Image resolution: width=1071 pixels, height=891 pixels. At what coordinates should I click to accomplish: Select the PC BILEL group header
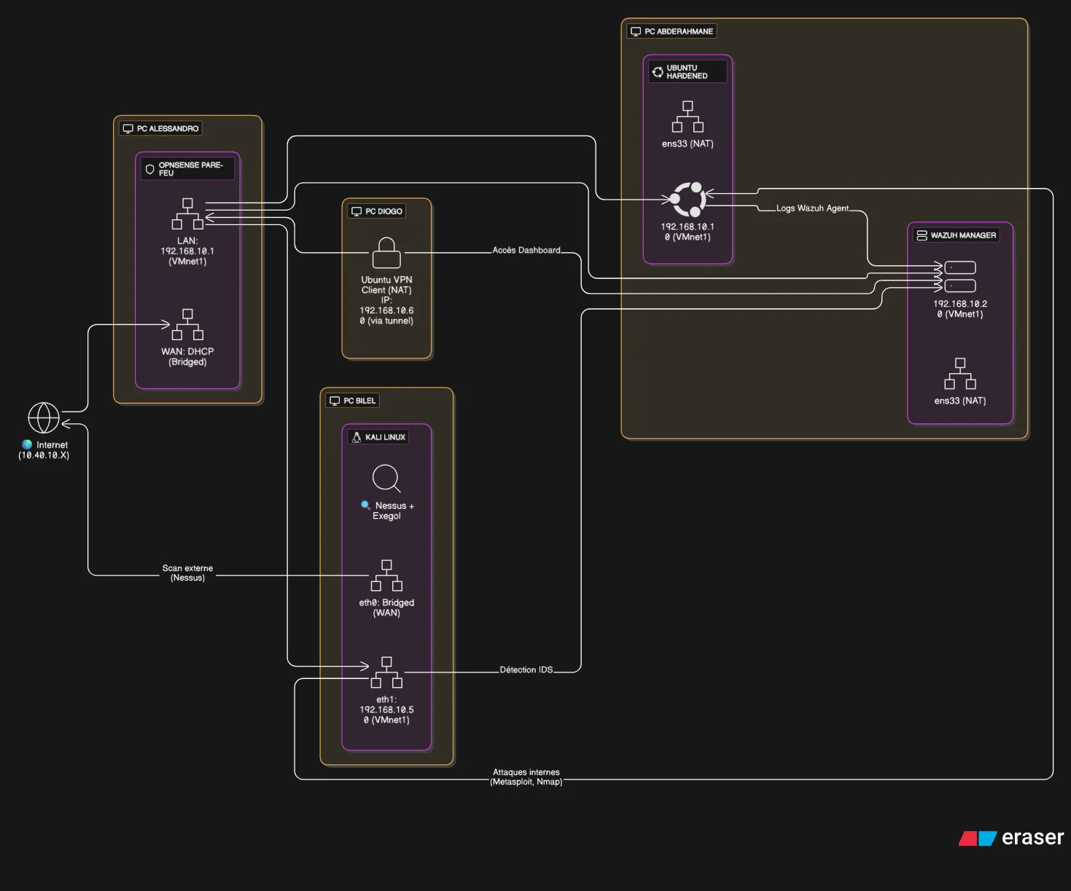353,401
